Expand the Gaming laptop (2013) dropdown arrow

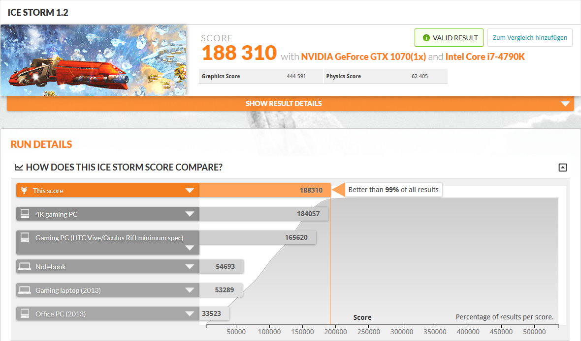[x=190, y=290]
